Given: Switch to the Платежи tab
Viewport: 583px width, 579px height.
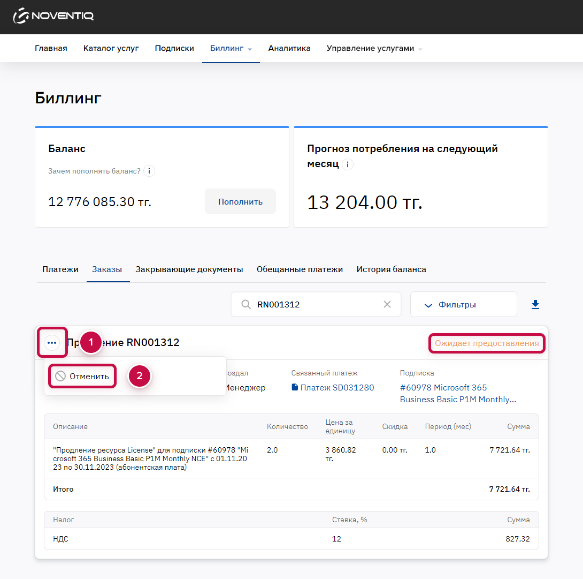Looking at the screenshot, I should [60, 269].
